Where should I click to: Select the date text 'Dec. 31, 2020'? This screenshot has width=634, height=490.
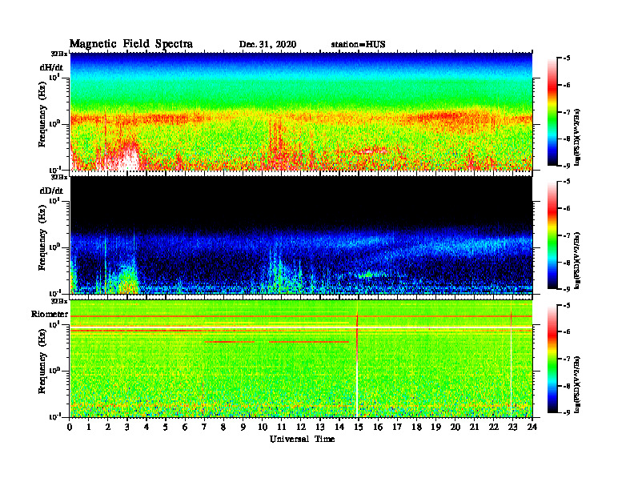point(267,45)
